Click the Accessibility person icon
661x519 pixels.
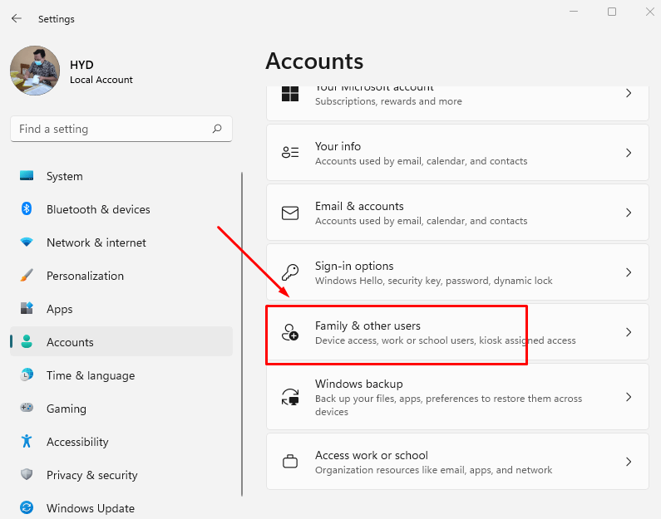coord(27,442)
